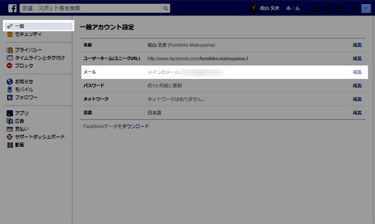This screenshot has height=224, width=375.
Task: Go to ホーム in top bar
Action: coord(292,8)
